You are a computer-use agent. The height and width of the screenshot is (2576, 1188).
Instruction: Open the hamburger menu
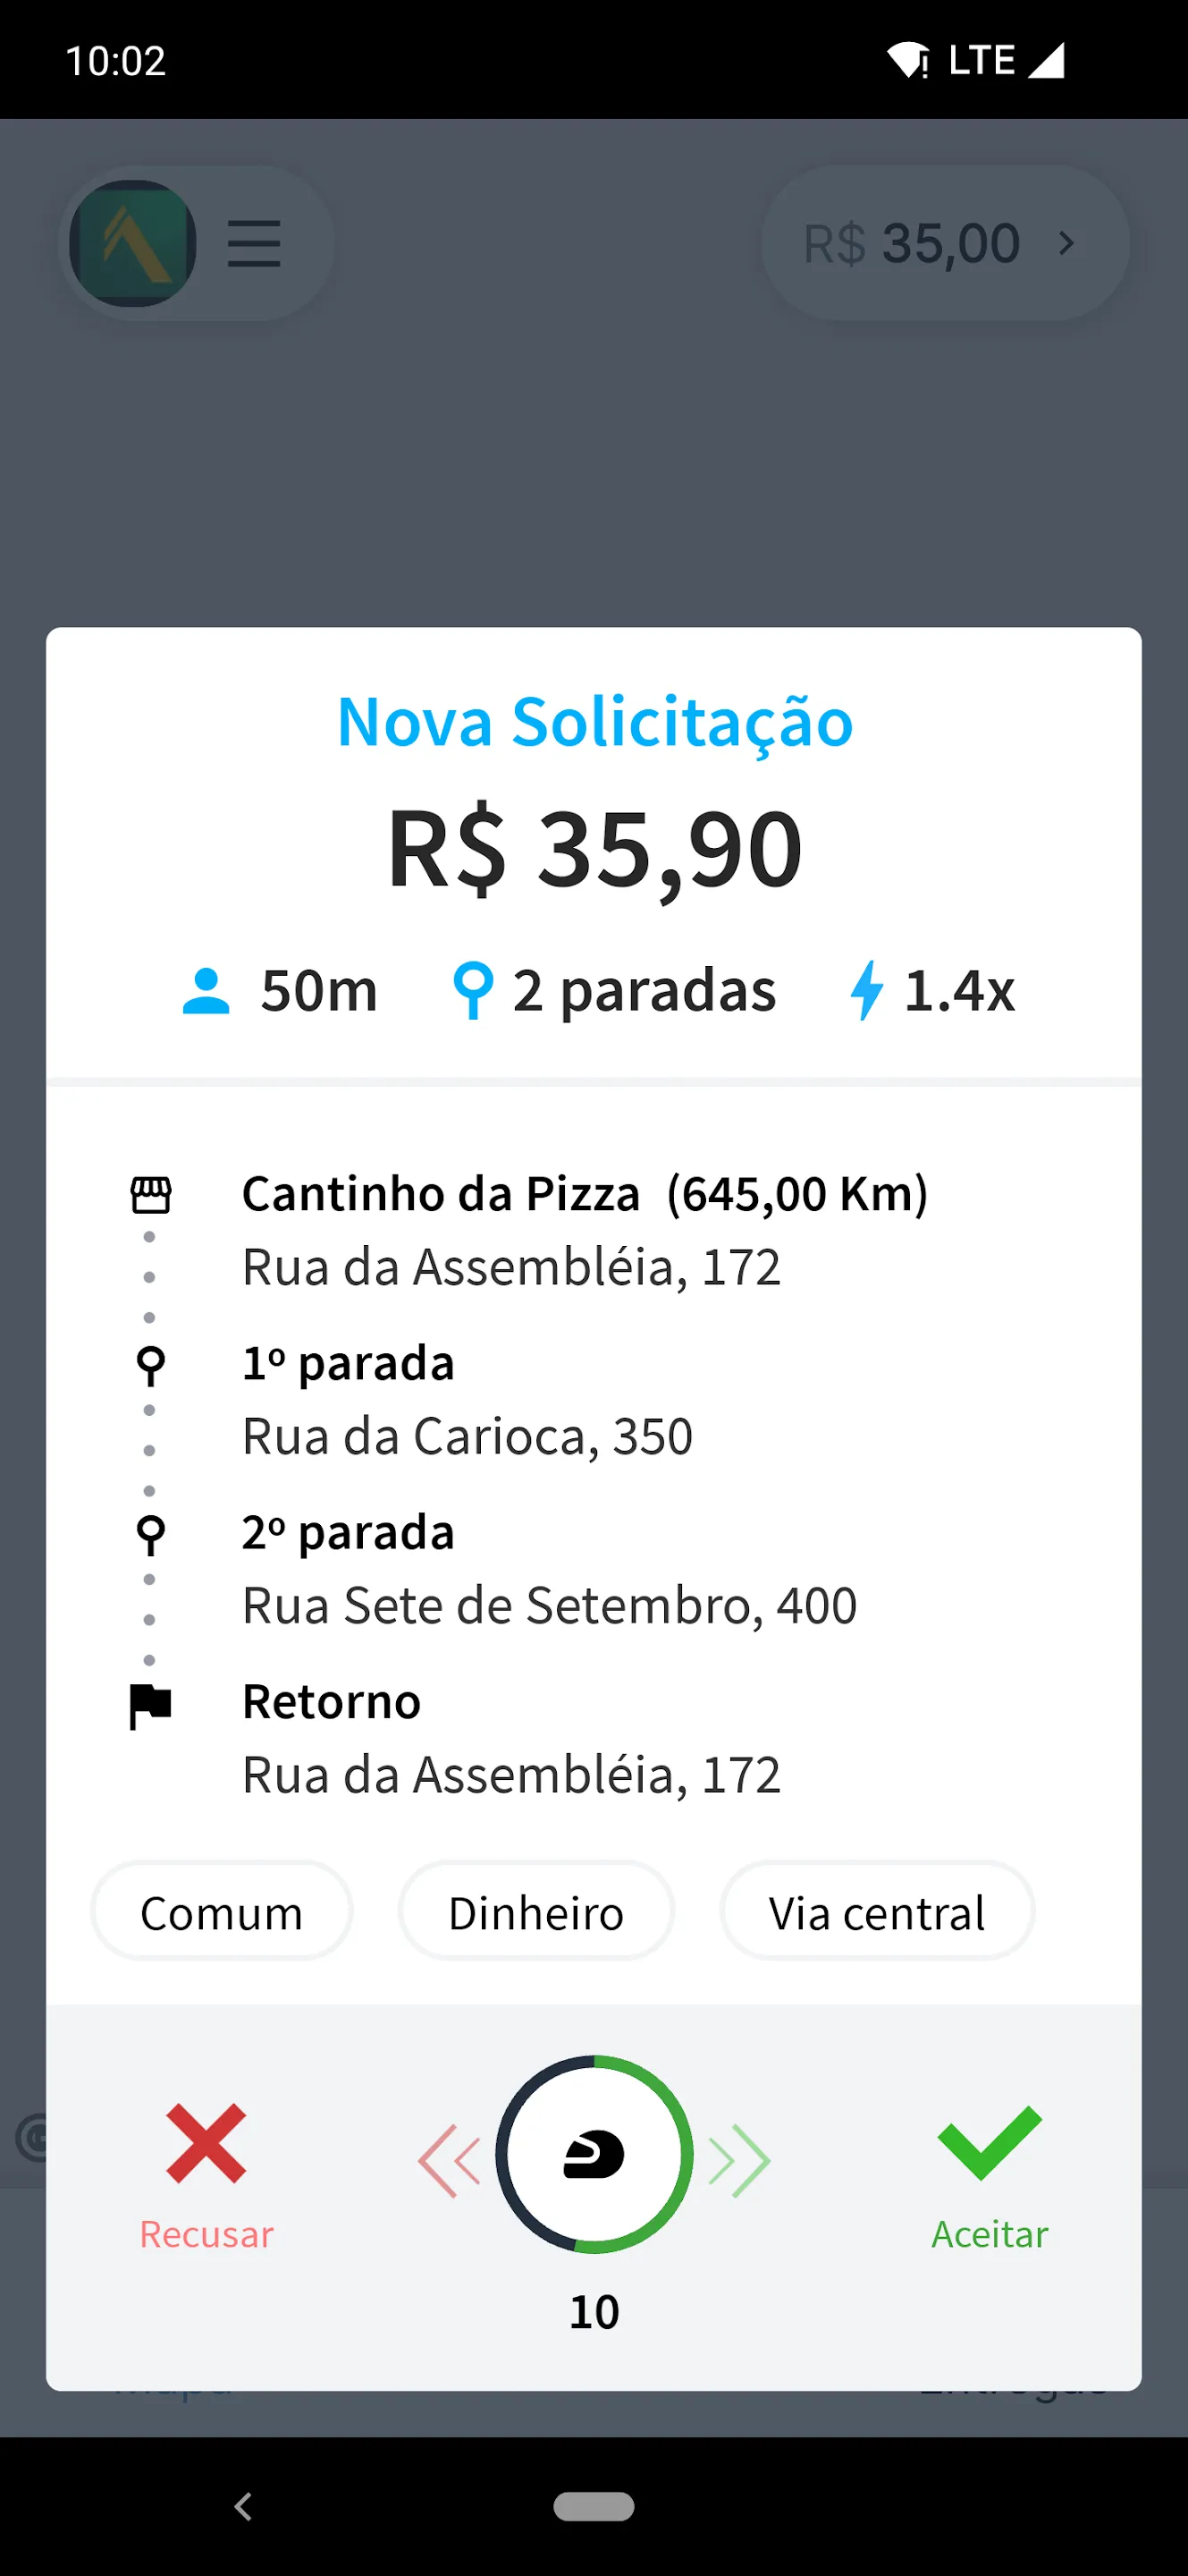point(254,243)
